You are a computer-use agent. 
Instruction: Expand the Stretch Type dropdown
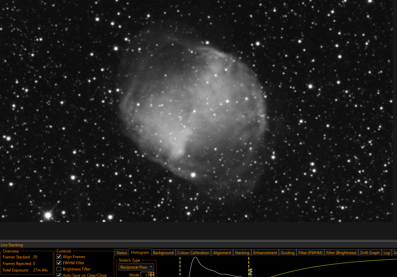coord(136,267)
